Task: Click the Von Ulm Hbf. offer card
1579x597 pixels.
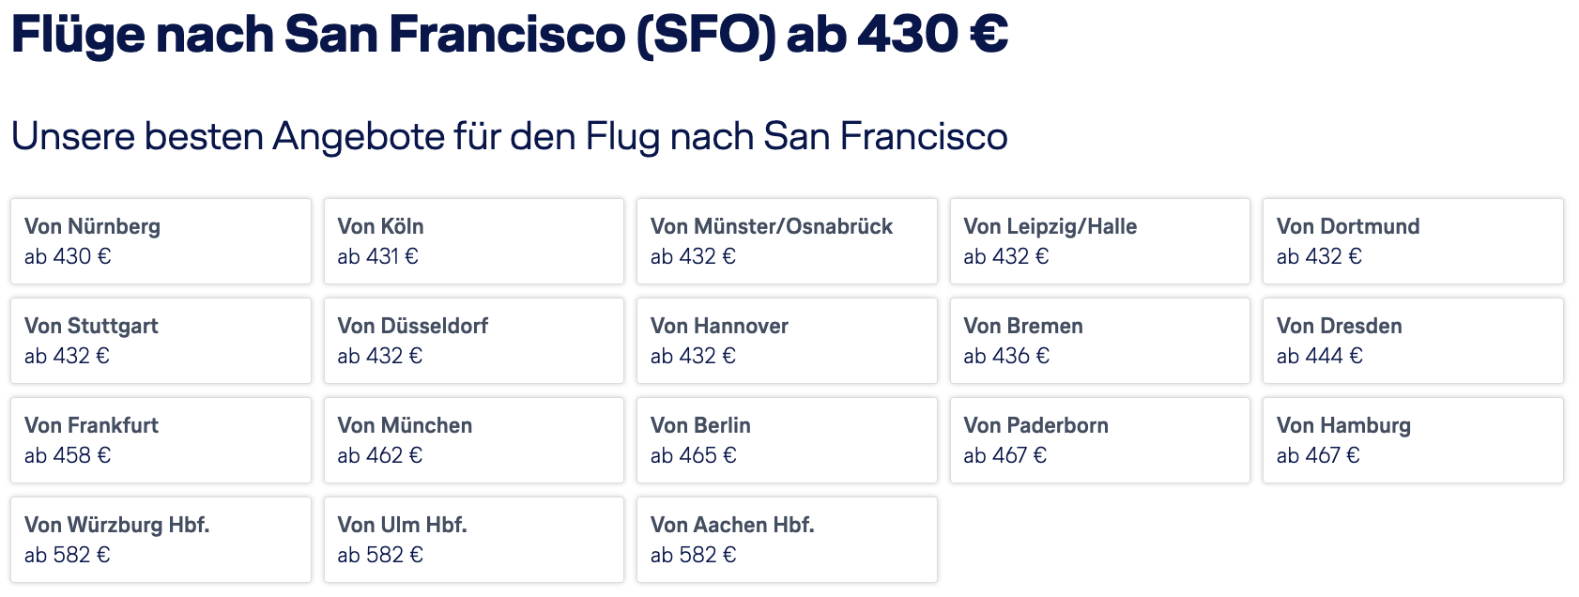Action: pyautogui.click(x=474, y=540)
